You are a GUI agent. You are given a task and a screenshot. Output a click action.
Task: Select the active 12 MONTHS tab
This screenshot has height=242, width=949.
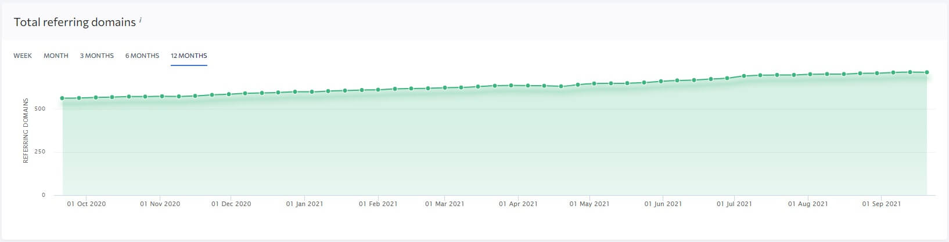click(x=189, y=56)
